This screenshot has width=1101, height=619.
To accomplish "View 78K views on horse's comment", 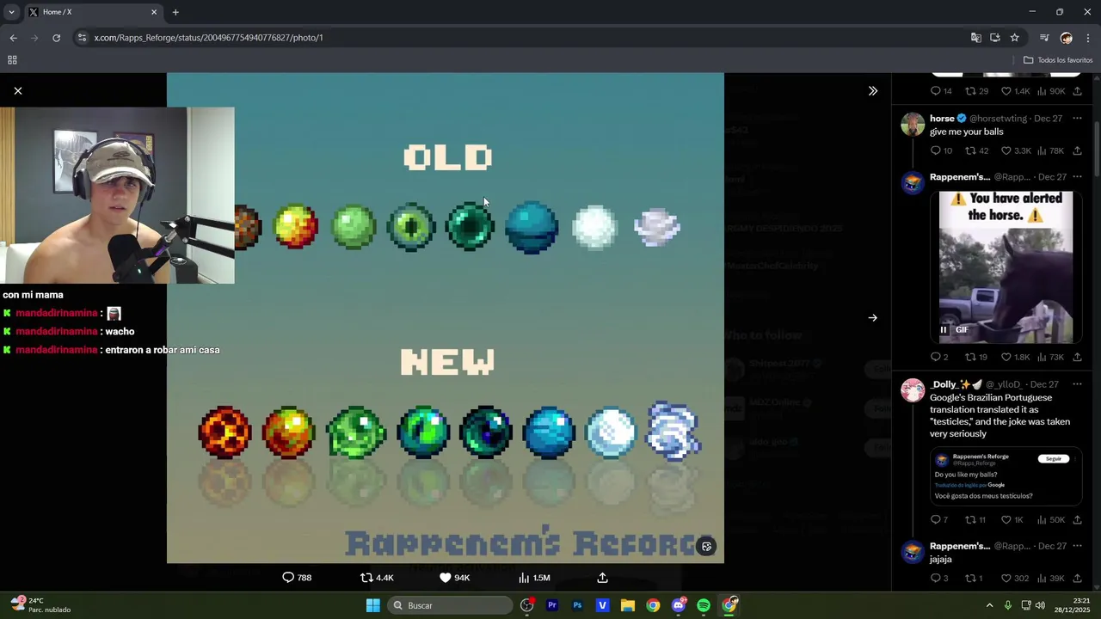I will (x=1050, y=150).
